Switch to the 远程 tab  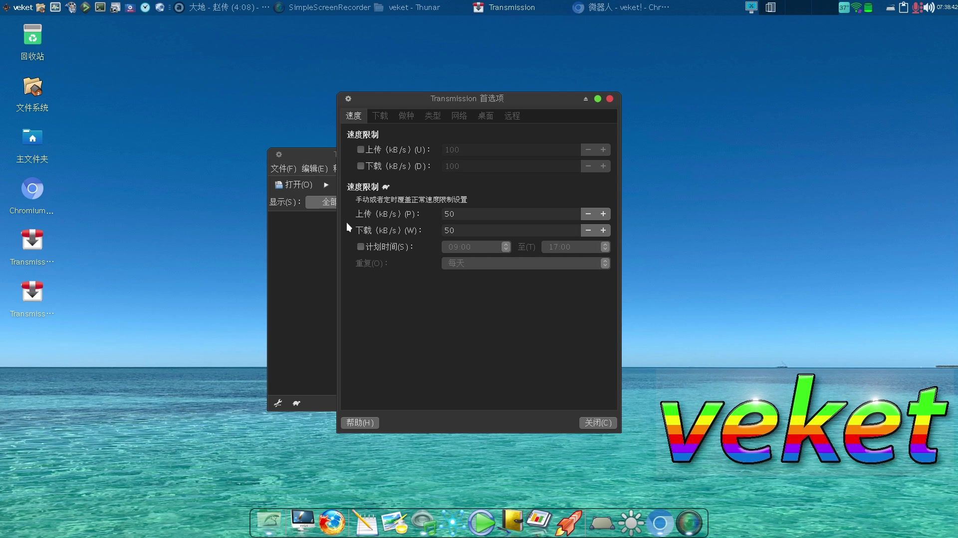512,116
